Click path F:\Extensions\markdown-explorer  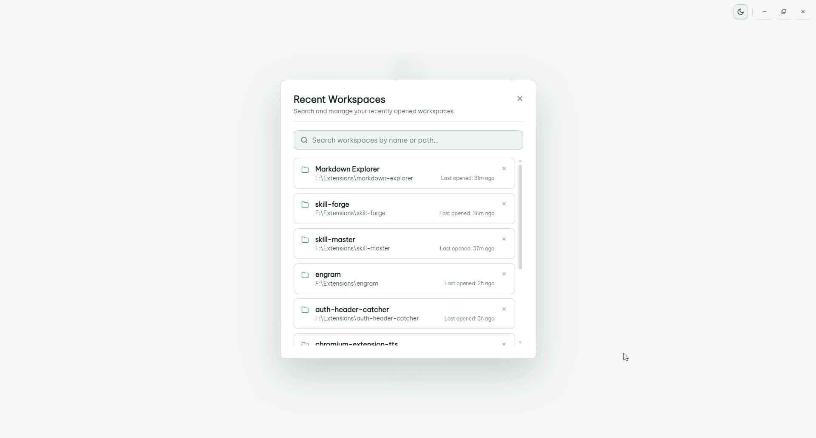[x=364, y=179]
